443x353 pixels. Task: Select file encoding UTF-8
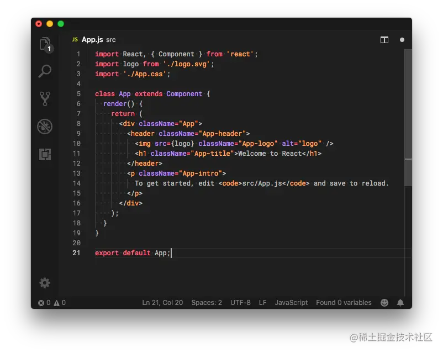240,303
